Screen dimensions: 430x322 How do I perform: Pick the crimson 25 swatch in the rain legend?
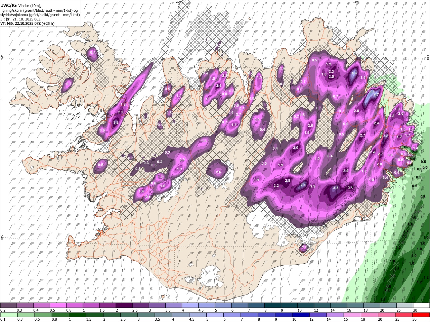coord(404,315)
